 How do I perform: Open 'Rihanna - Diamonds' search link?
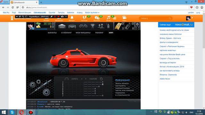[168, 75]
